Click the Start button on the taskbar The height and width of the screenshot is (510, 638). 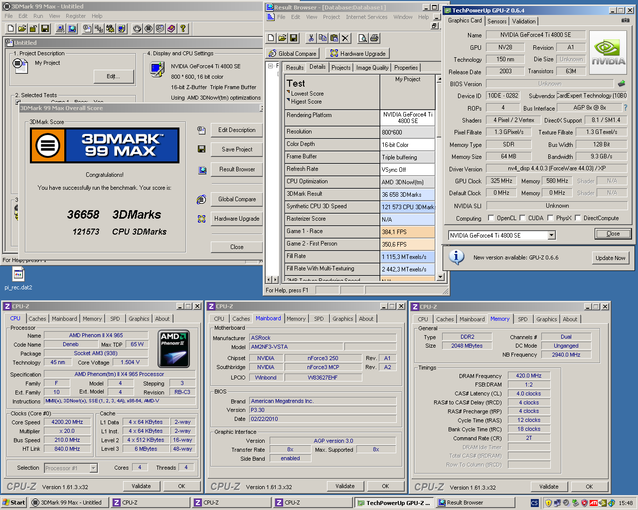[14, 503]
